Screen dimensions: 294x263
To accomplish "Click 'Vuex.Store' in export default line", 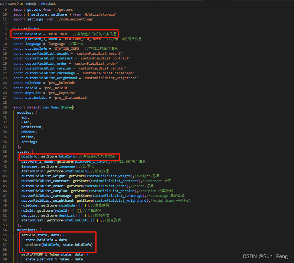I will tap(61, 107).
